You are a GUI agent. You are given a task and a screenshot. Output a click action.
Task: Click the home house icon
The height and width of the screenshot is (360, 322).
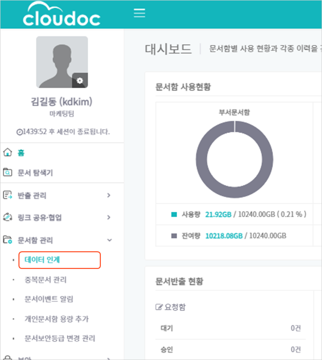(8, 152)
